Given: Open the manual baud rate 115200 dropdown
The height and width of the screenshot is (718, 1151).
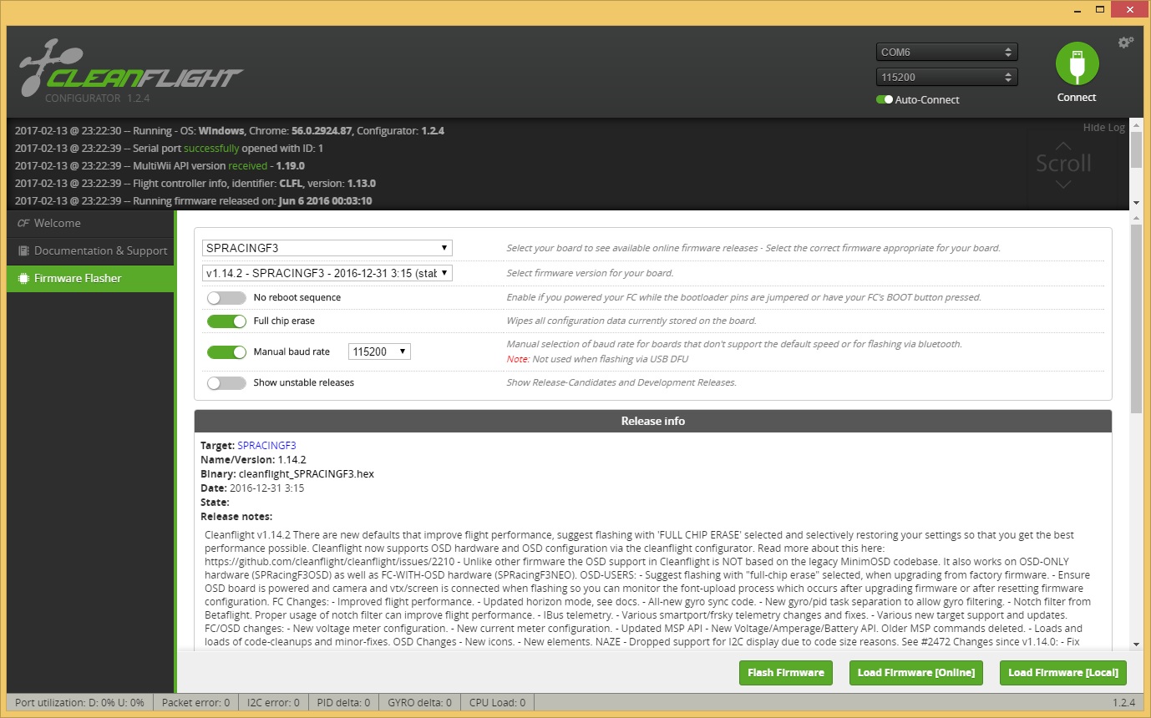Looking at the screenshot, I should tap(379, 352).
